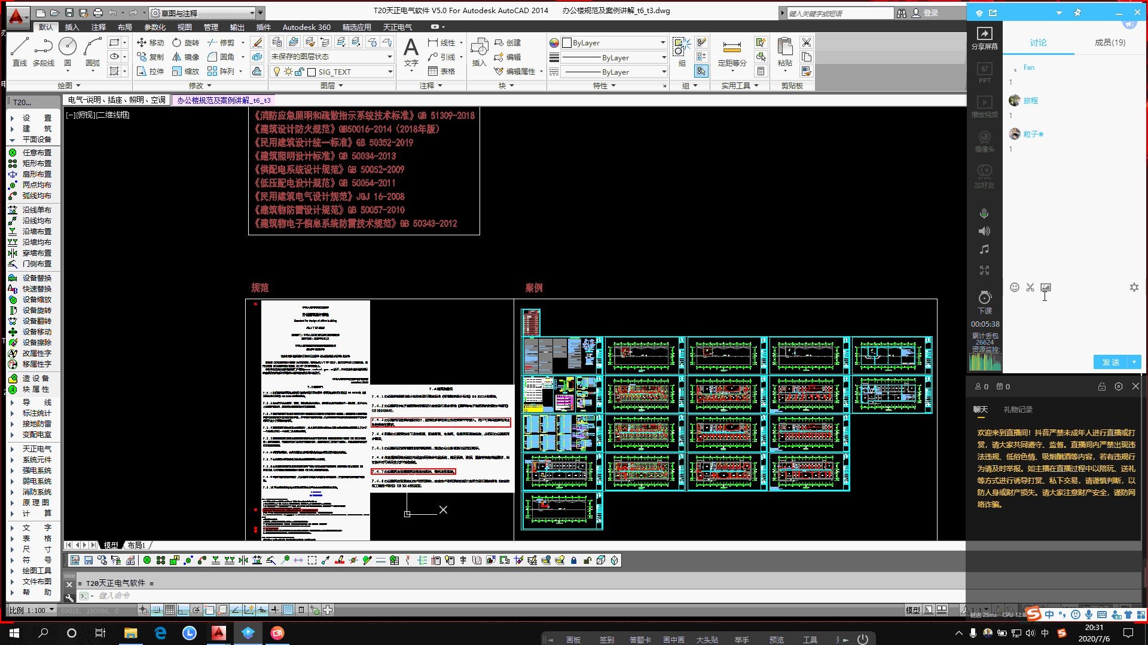1148x645 pixels.
Task: Toggle the speaker volume icon
Action: (x=984, y=231)
